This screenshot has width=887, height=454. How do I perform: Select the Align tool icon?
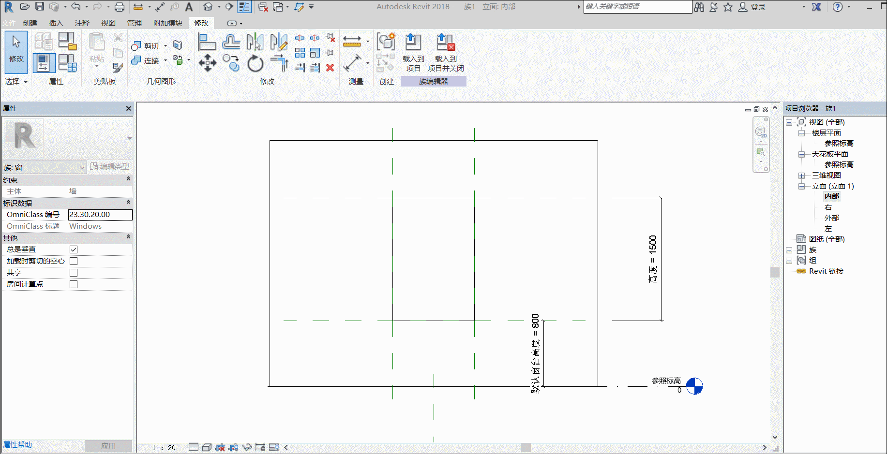point(207,42)
